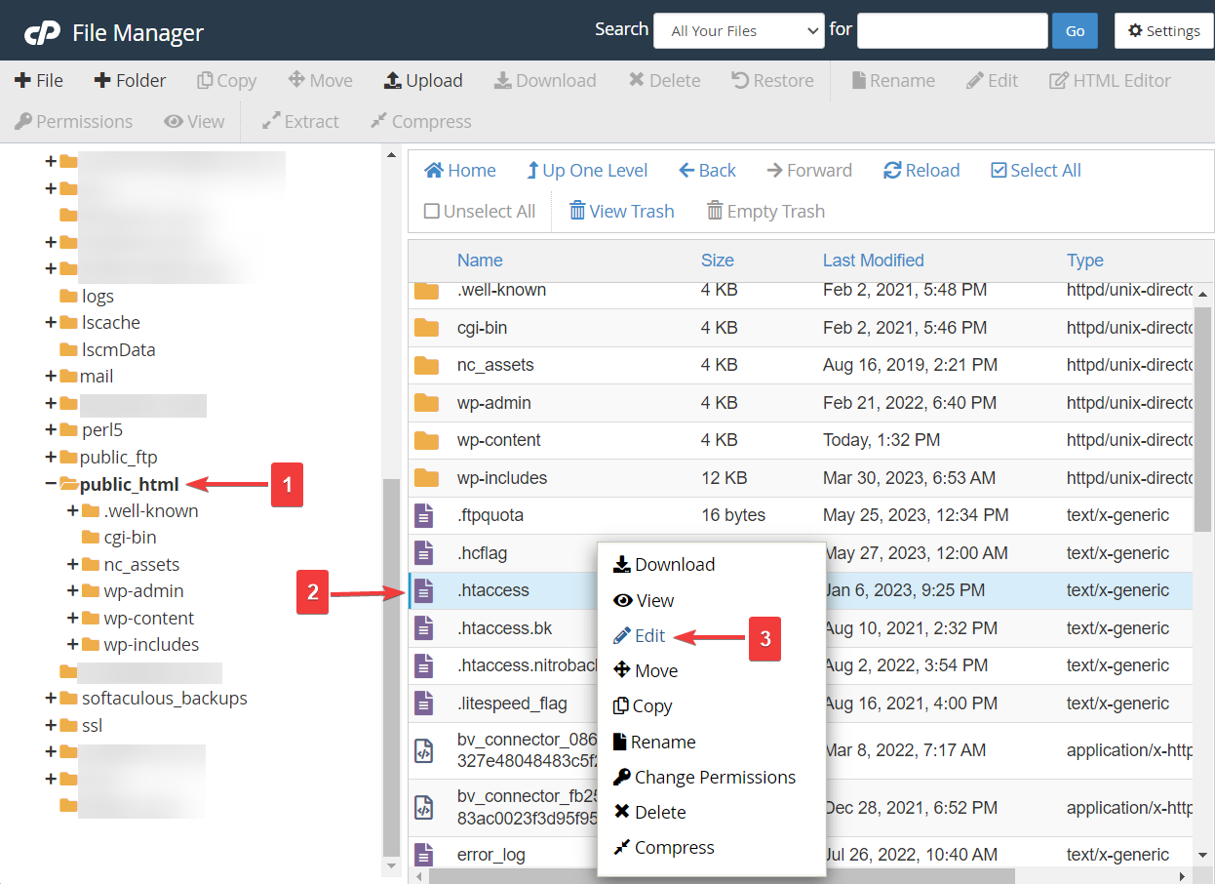1215x884 pixels.
Task: Click the Extract toolbar icon
Action: [299, 121]
